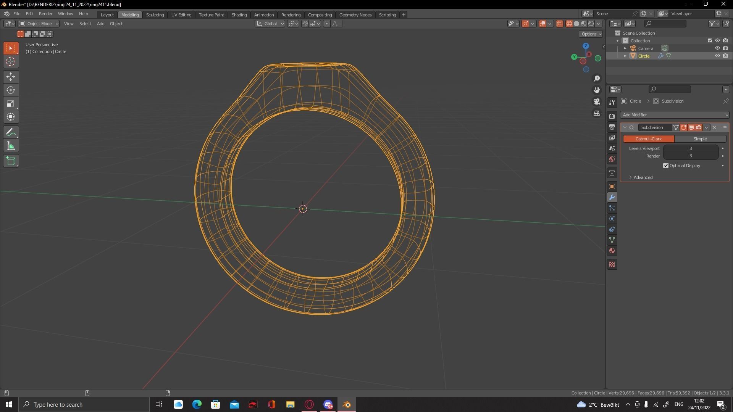Collapse the Subdivision modifier panel
The image size is (733, 412).
click(x=625, y=127)
